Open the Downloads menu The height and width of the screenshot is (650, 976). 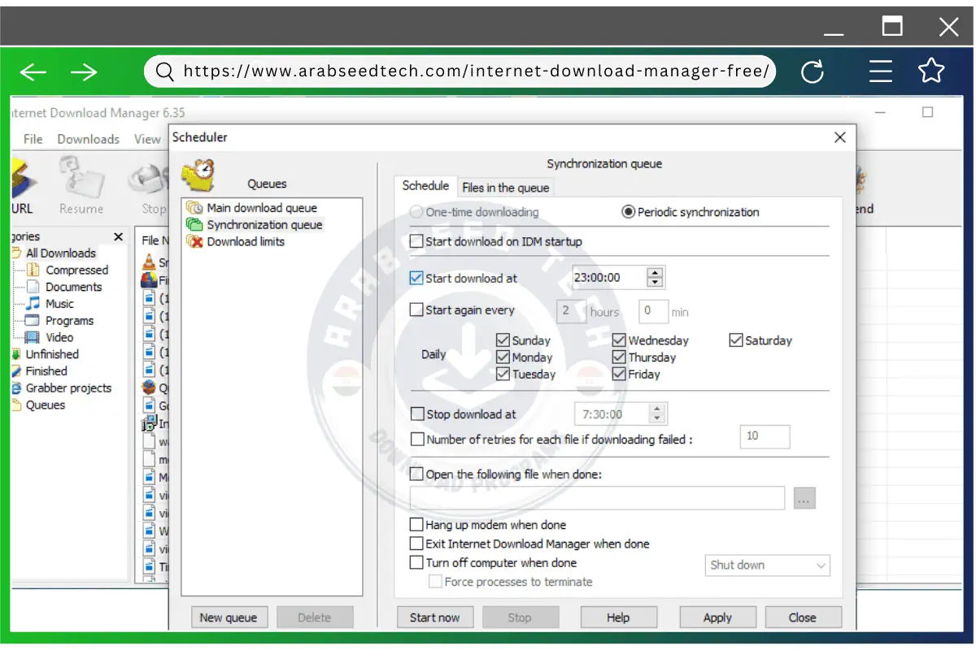click(x=88, y=139)
